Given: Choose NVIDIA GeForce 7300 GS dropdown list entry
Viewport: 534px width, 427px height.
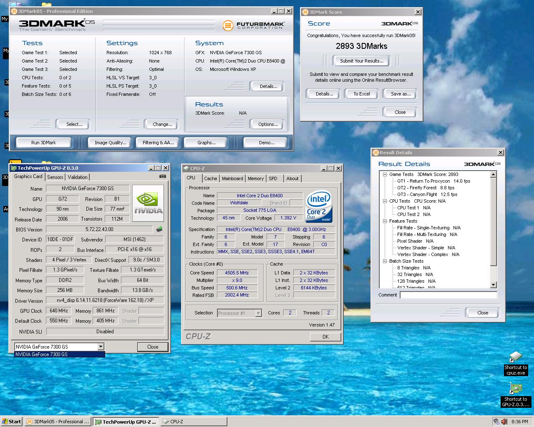Looking at the screenshot, I should [x=59, y=354].
